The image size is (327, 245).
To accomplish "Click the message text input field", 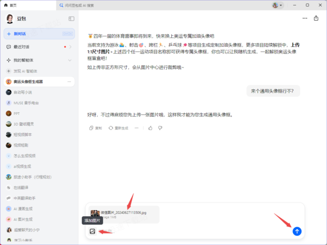I will [194, 231].
